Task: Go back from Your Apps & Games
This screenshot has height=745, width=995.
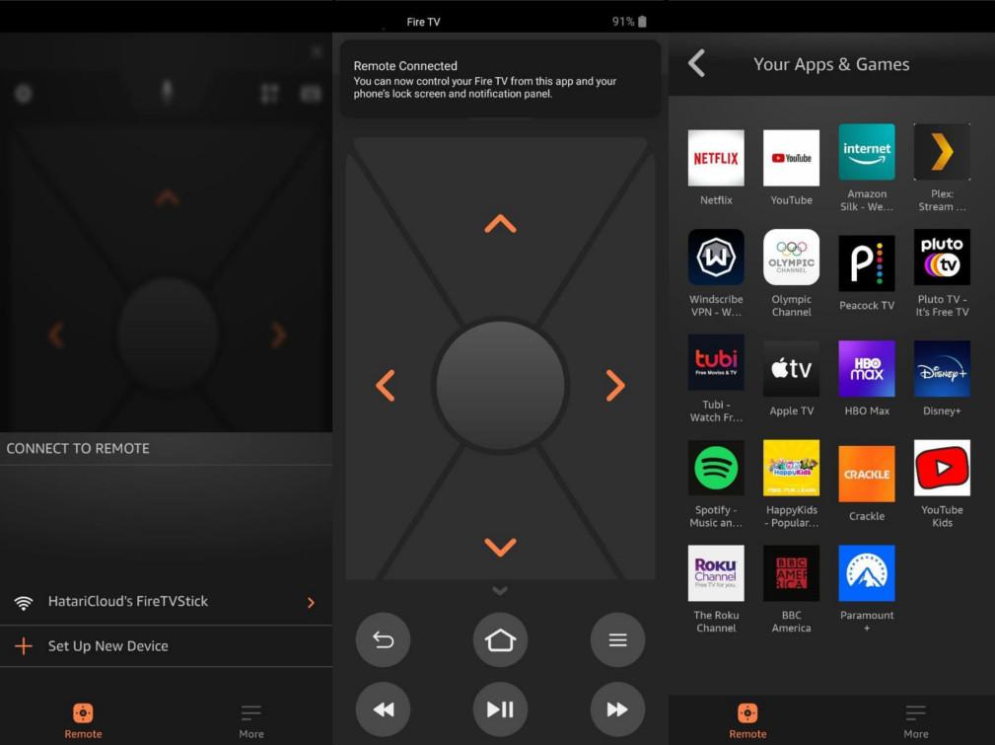Action: [x=697, y=63]
